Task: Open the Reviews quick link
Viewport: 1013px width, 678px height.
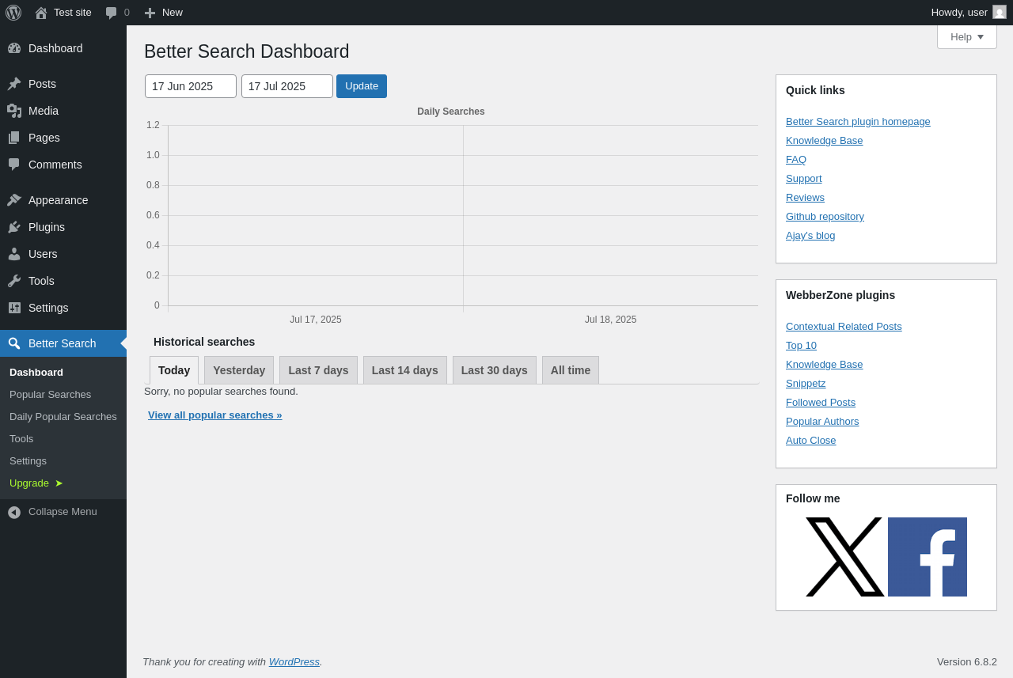Action: coord(805,197)
